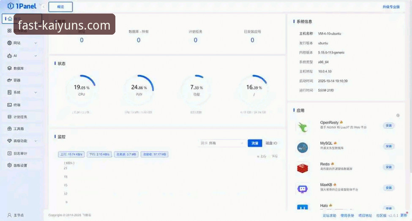Viewport: 412px width, 221px height.
Task: Click the 上行 speed tag
Action: [x=71, y=154]
